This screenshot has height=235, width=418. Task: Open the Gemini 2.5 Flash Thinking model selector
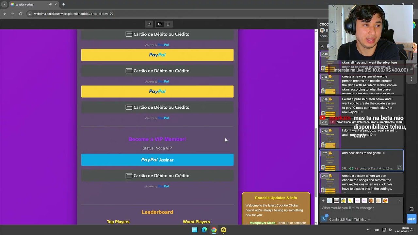click(x=349, y=220)
